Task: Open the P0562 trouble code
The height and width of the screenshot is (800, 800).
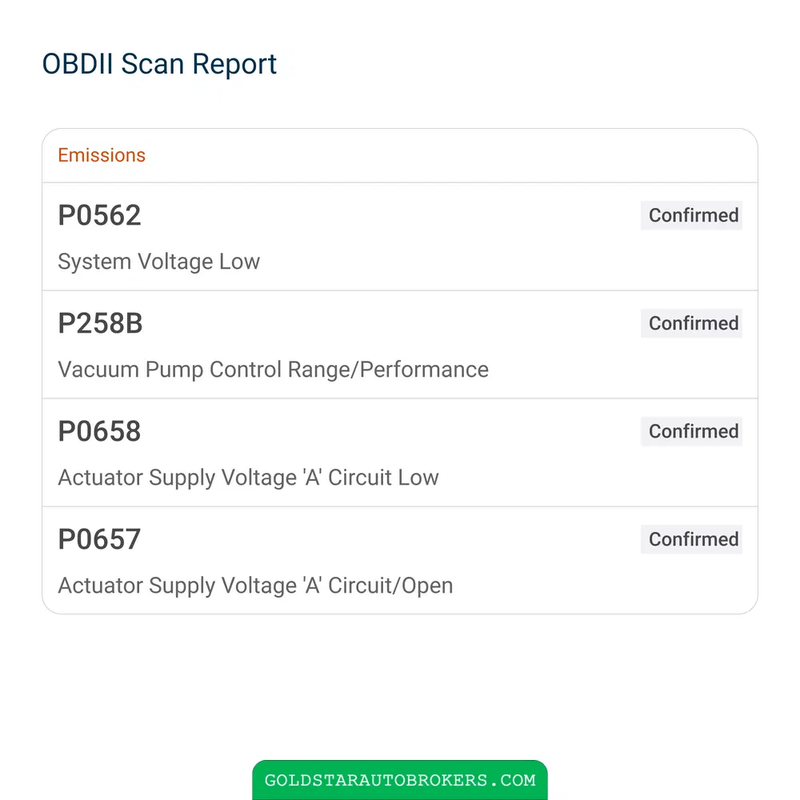Action: pyautogui.click(x=99, y=215)
